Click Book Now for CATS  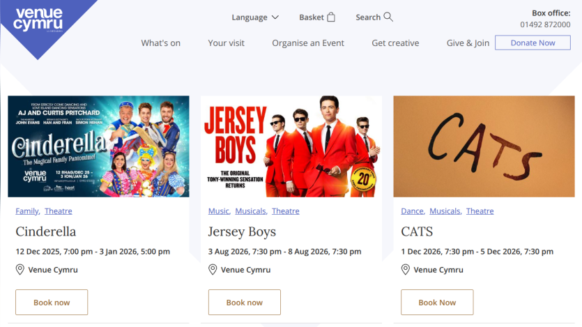[x=437, y=303]
